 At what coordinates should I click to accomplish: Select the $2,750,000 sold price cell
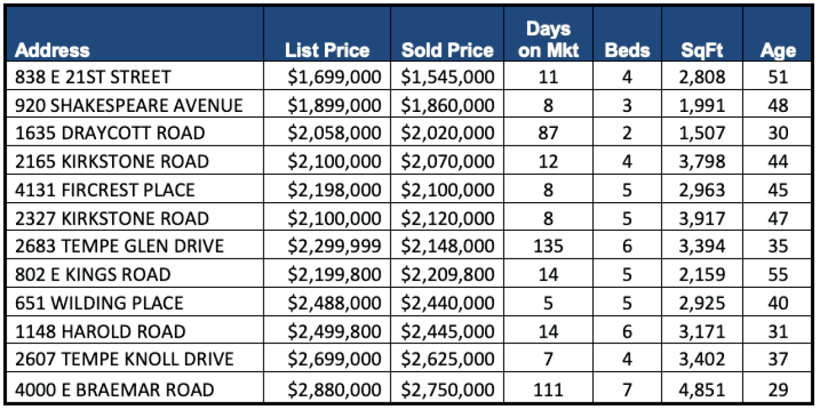[448, 389]
